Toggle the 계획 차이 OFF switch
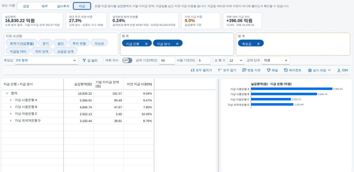354x172 pixels. click(127, 60)
